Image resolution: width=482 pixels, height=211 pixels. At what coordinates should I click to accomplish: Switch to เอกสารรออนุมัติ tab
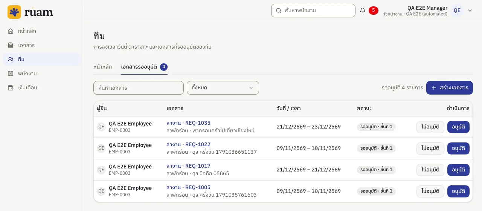(x=144, y=67)
